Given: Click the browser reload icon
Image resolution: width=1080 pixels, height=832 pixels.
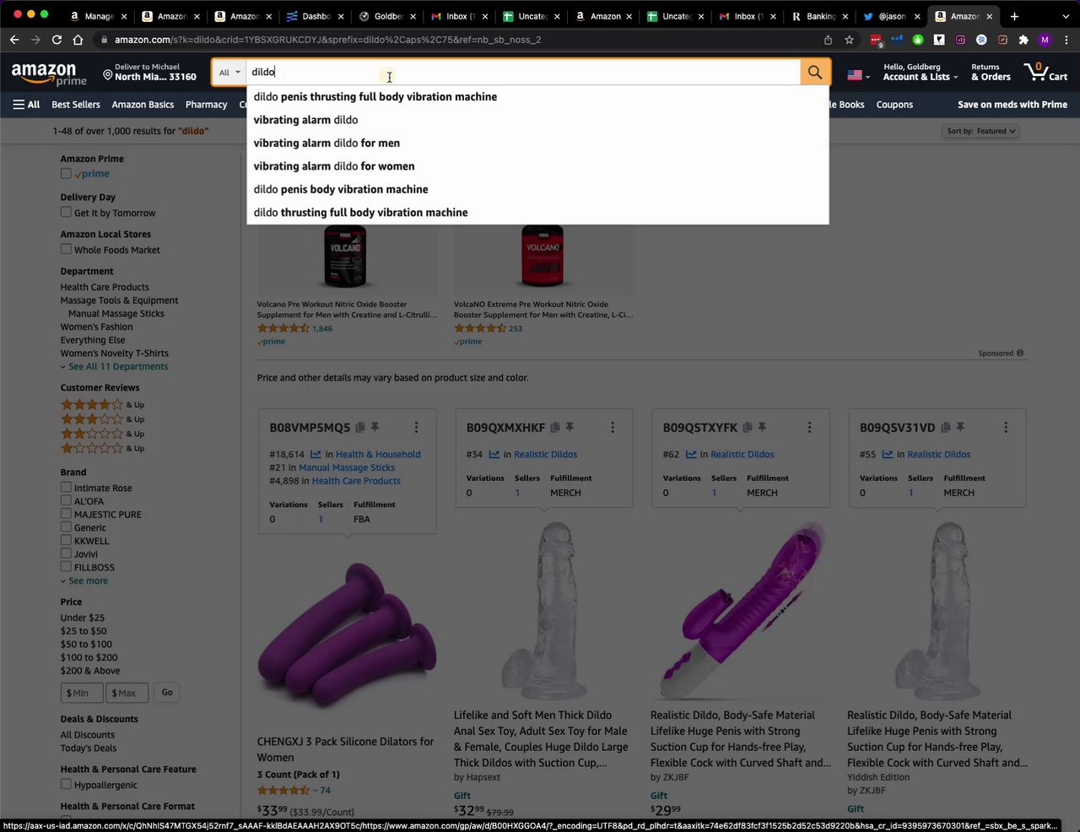Looking at the screenshot, I should click(57, 40).
